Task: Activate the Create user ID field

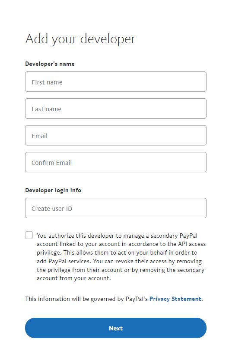Action: pos(116,208)
